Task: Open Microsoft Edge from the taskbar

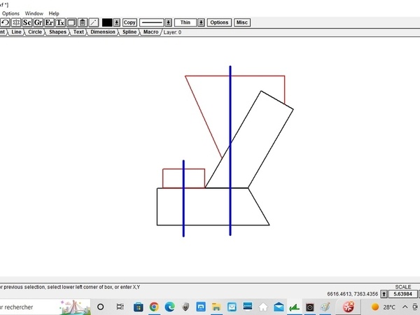Action: tap(169, 307)
